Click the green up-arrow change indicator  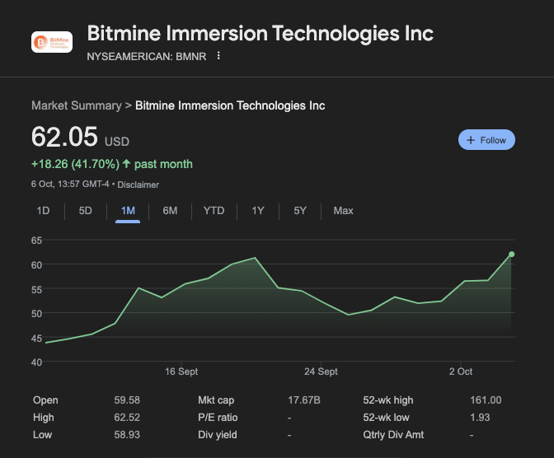click(126, 164)
